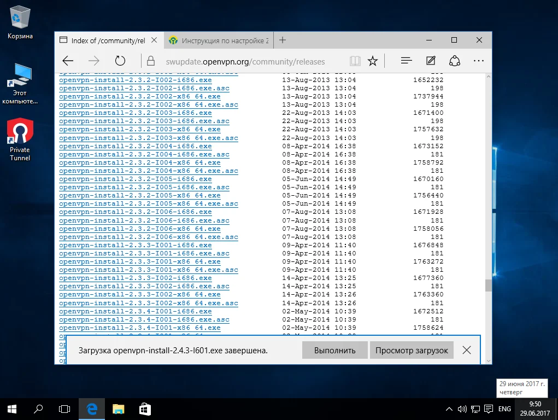Click the page scrollbar up arrow
Image resolution: width=558 pixels, height=420 pixels.
tap(488, 77)
